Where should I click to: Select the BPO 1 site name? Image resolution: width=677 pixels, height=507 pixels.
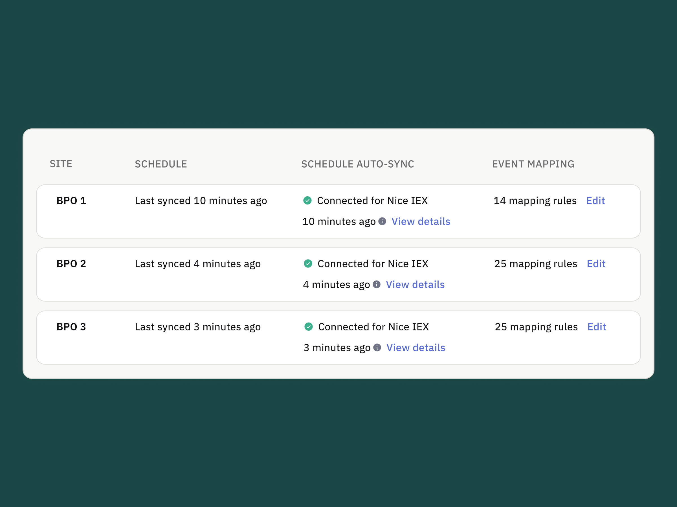[x=71, y=201]
